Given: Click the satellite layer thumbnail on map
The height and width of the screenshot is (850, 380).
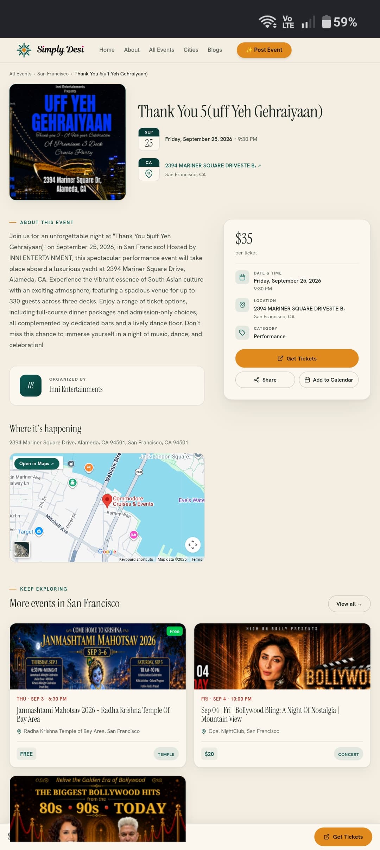Looking at the screenshot, I should coord(22,549).
